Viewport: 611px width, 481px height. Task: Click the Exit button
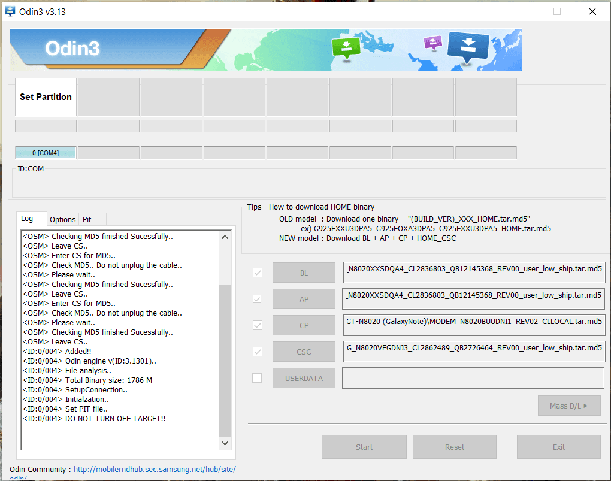click(559, 447)
